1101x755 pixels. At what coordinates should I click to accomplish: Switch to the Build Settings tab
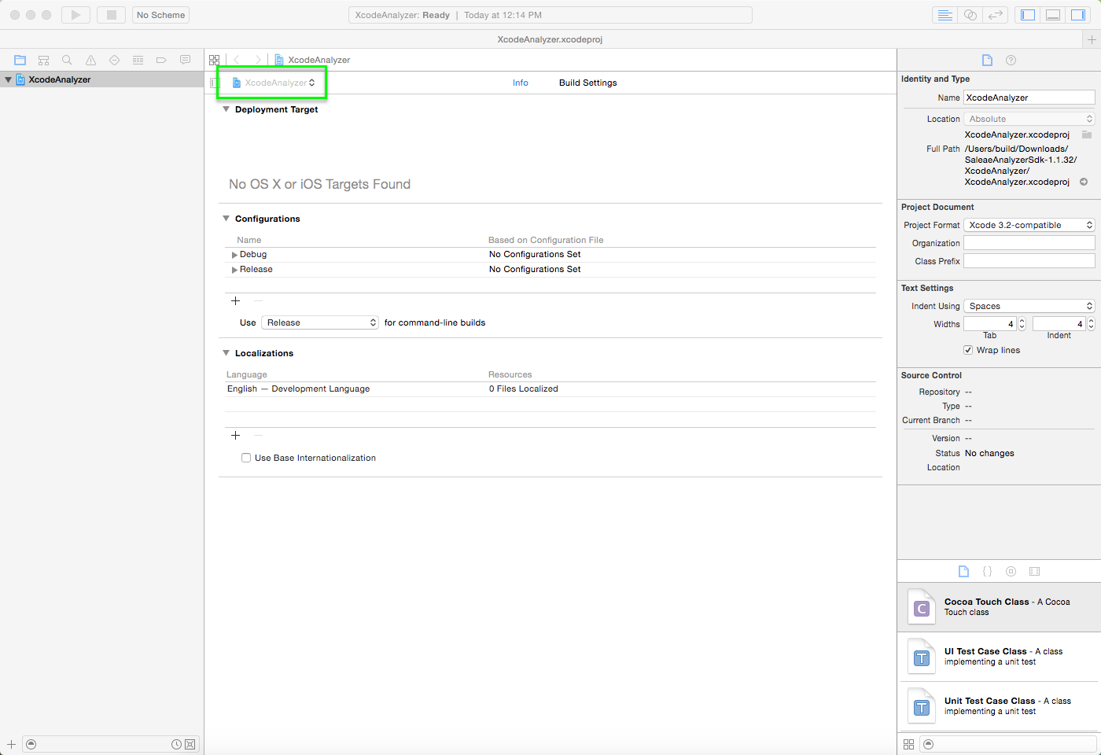pos(587,83)
